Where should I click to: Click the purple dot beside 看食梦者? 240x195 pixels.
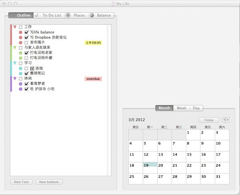[20, 84]
